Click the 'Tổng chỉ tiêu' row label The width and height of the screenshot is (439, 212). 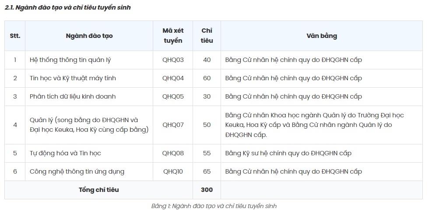(98, 190)
